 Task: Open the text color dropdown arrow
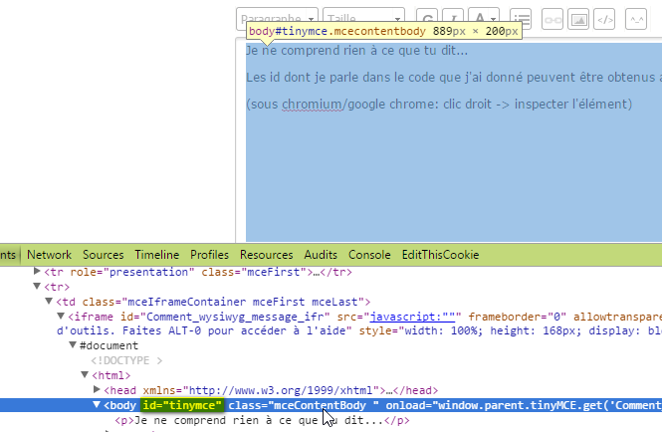pyautogui.click(x=494, y=19)
